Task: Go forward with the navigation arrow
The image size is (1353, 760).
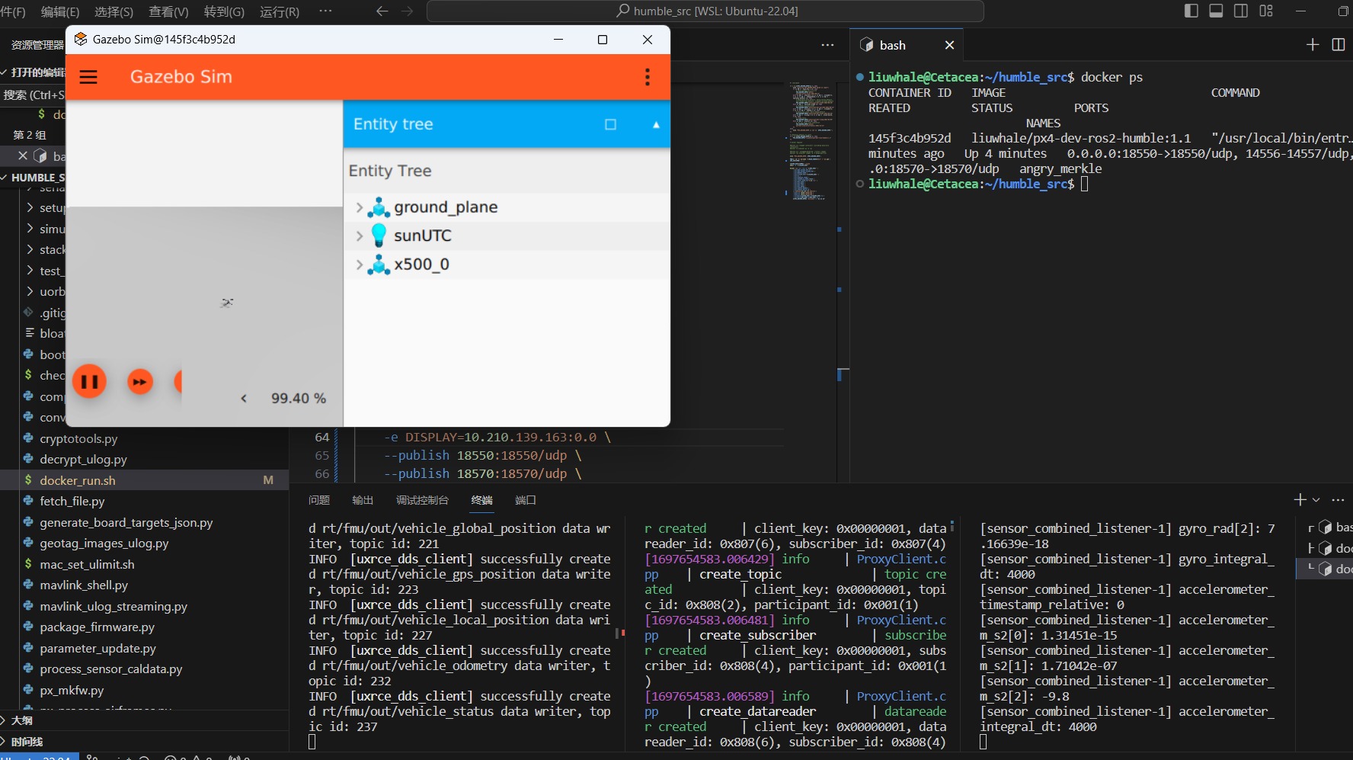Action: pos(408,11)
